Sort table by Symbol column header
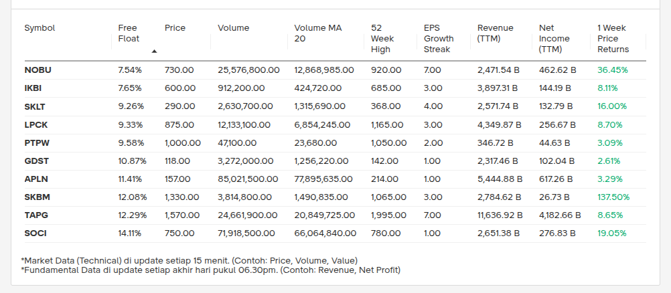Viewport: 671px width, 293px height. click(40, 28)
